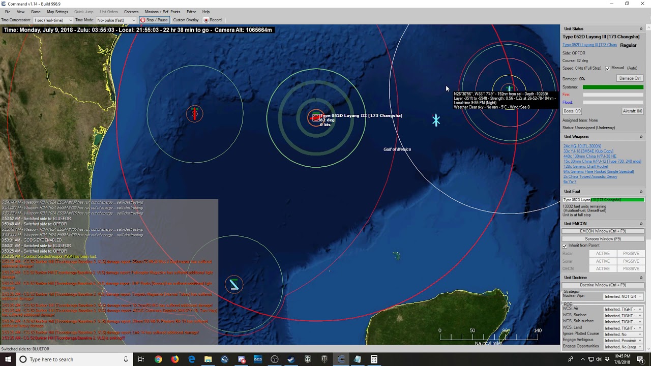Open the Map Settings menu

click(57, 12)
